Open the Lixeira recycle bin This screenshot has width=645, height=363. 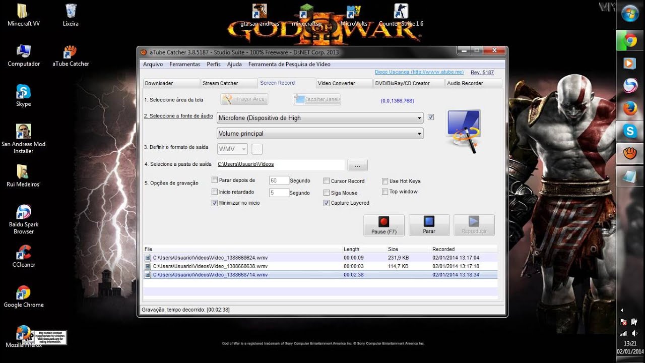tap(71, 15)
